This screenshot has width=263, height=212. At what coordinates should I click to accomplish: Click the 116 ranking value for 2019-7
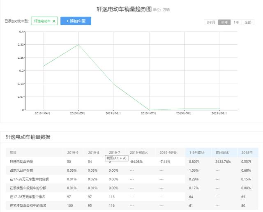pyautogui.click(x=111, y=205)
